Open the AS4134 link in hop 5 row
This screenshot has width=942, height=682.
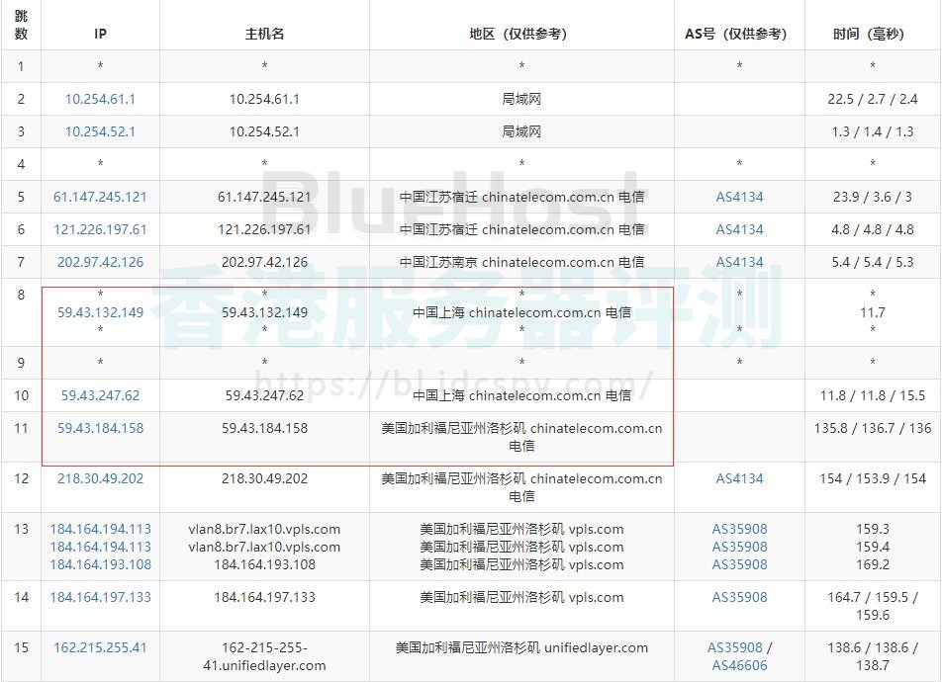(x=739, y=197)
